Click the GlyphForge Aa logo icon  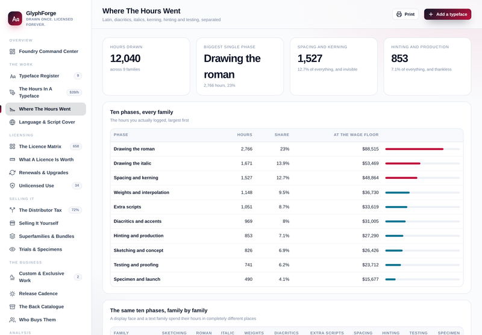15,19
